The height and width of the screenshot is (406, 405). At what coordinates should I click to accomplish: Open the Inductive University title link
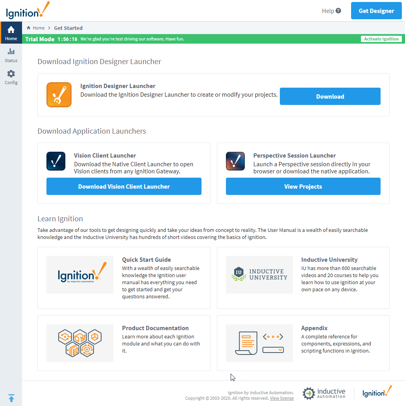(x=329, y=260)
